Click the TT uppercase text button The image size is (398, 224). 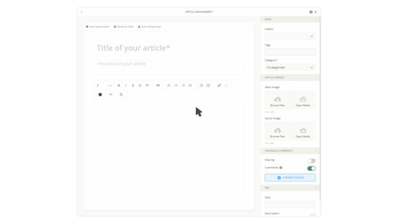[147, 86]
